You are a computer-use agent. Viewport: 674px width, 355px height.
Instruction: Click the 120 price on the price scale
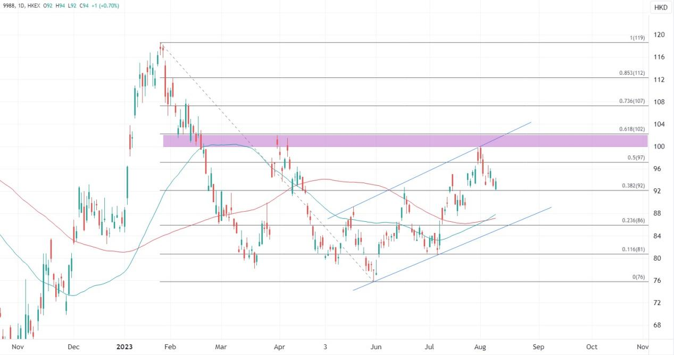(x=659, y=34)
